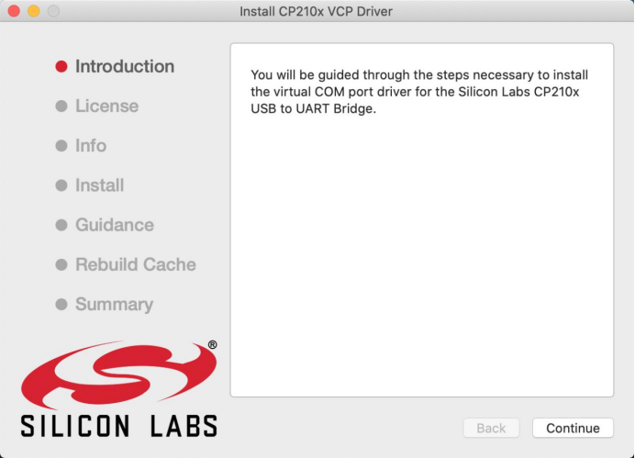This screenshot has width=635, height=458.
Task: Click the disabled Back button
Action: click(x=491, y=428)
